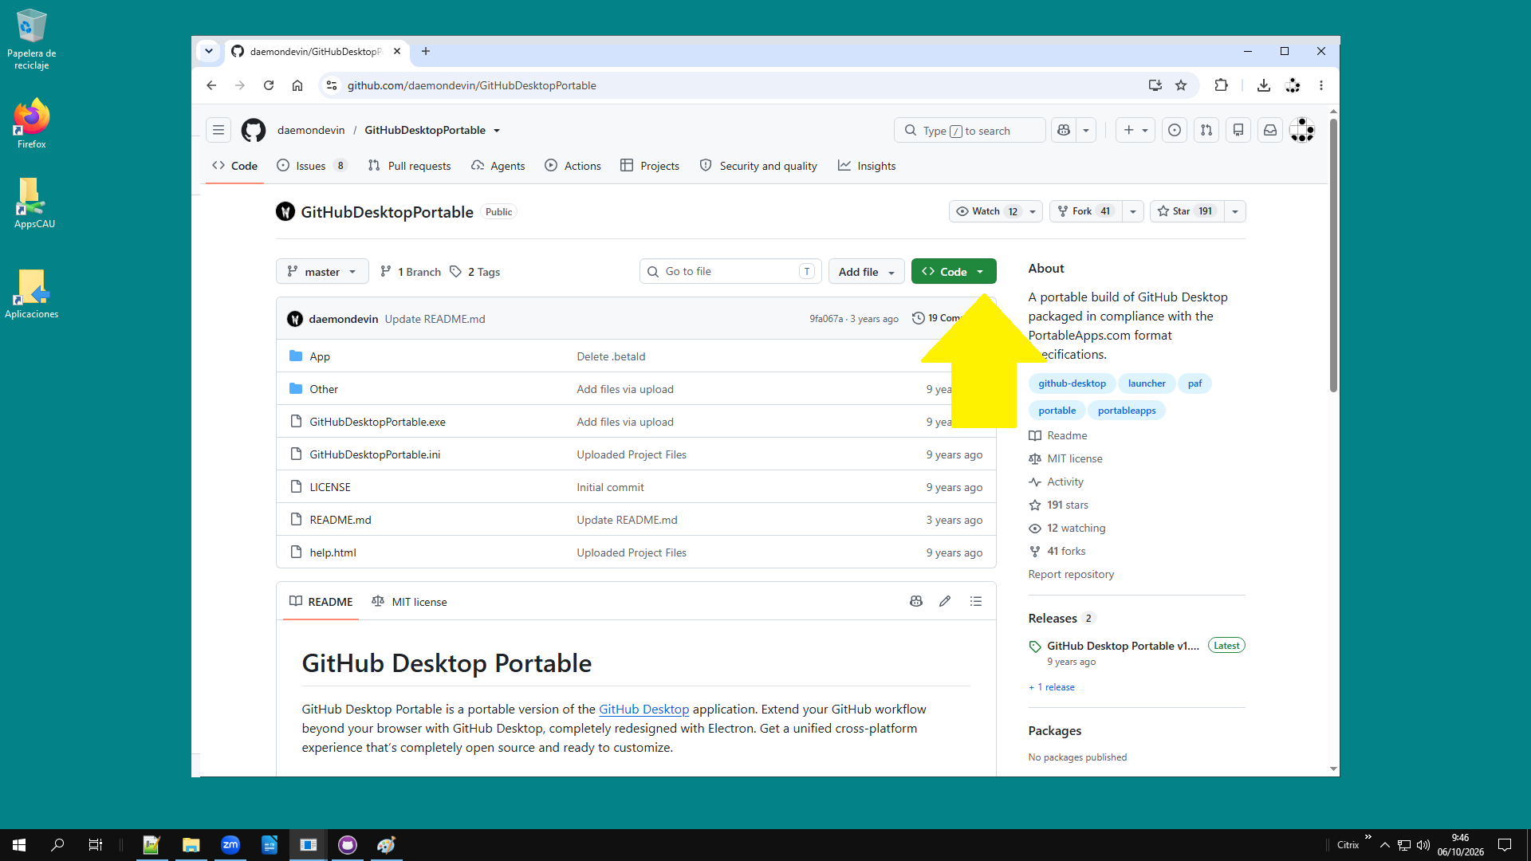
Task: Open Windows Start menu
Action: (19, 845)
